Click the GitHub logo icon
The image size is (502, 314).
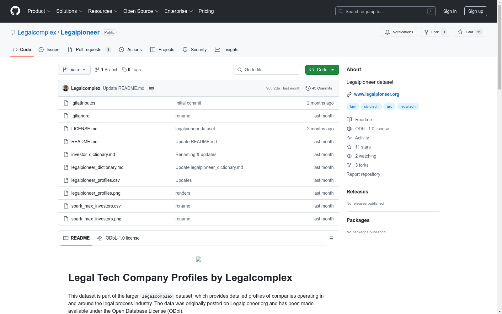15,11
